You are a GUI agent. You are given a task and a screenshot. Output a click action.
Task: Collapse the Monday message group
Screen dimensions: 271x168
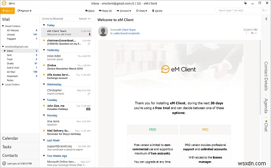point(44,115)
